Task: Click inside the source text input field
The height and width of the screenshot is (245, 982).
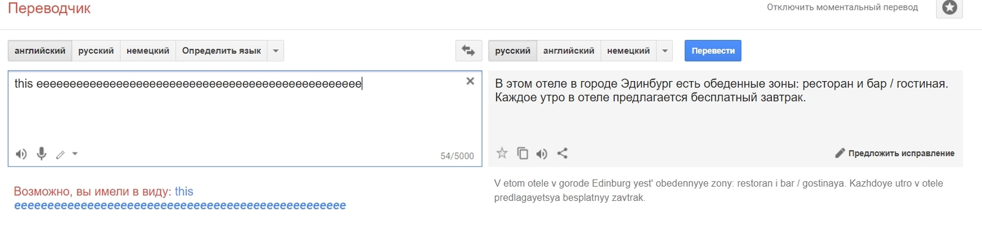Action: pos(245,119)
